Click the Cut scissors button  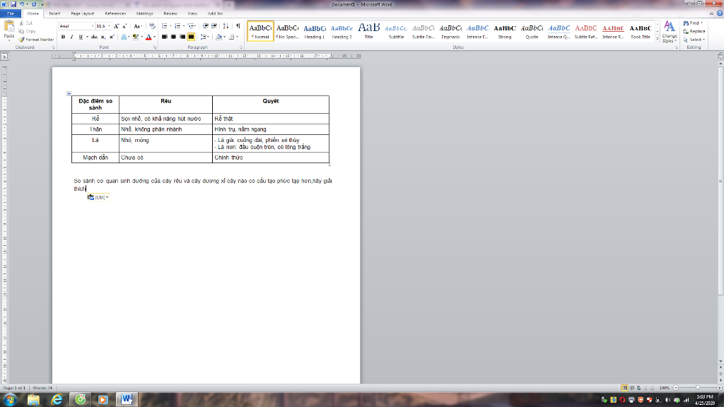26,23
